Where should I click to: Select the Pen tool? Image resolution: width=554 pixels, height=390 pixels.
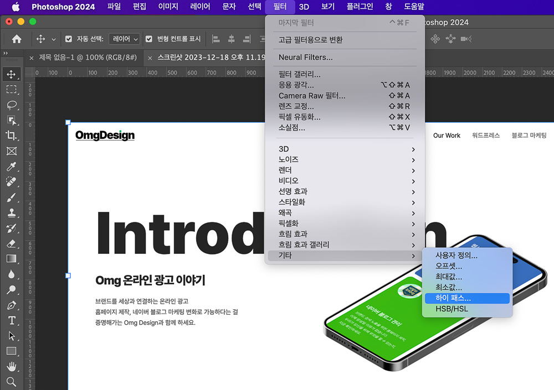coord(11,305)
